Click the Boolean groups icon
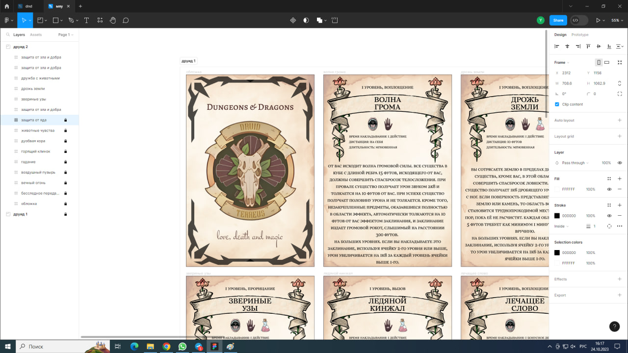 pyautogui.click(x=319, y=20)
